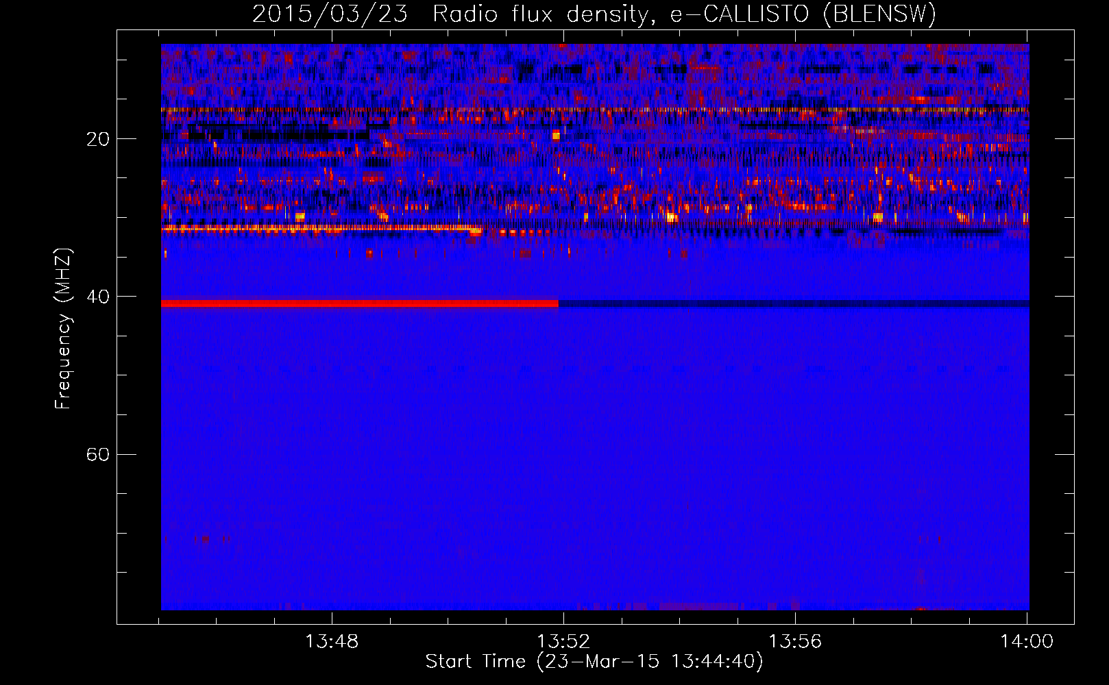Select the 'Frequency (MHZ)' axis label
Image resolution: width=1109 pixels, height=685 pixels.
tap(63, 329)
